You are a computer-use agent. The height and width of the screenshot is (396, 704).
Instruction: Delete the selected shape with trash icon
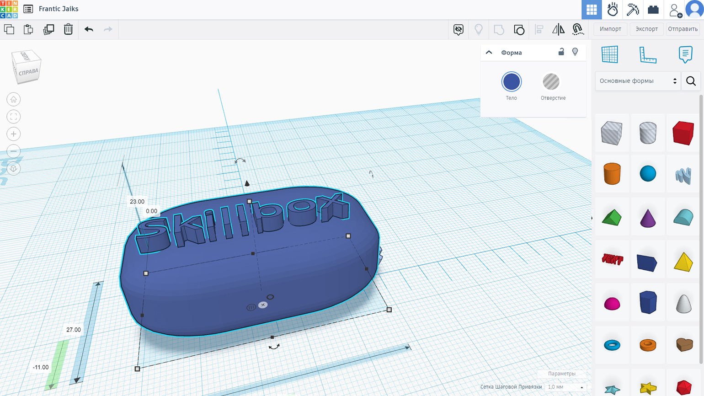coord(68,29)
